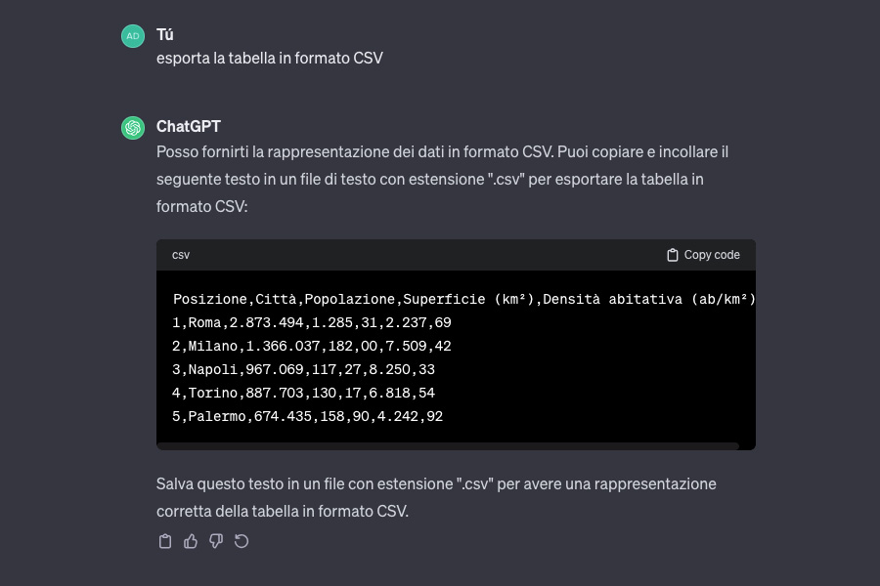Click the Napoli row in the code
Image resolution: width=880 pixels, height=586 pixels.
pos(304,369)
